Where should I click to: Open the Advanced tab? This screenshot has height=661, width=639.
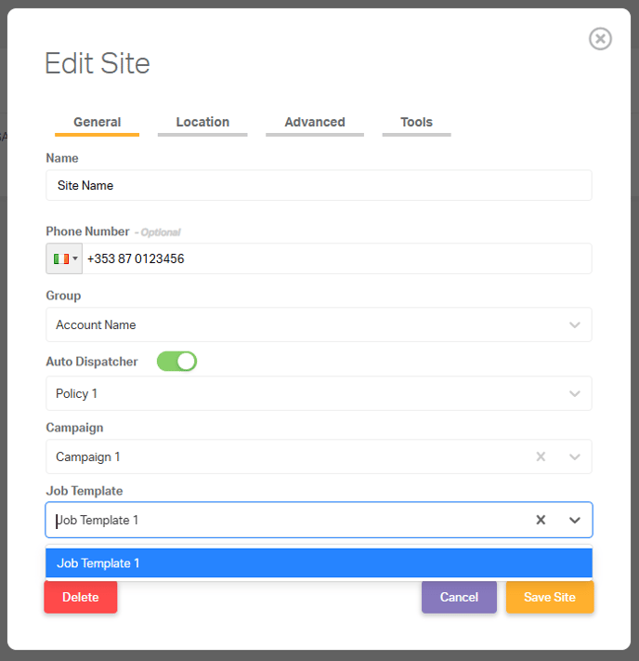coord(315,122)
